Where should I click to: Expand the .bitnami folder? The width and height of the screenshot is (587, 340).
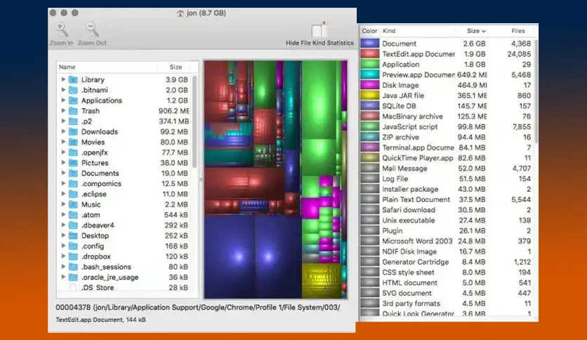coord(63,90)
